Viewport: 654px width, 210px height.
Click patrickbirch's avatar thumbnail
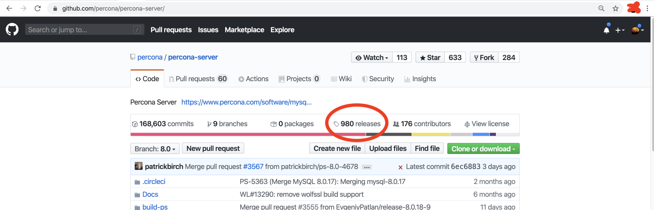click(x=138, y=166)
